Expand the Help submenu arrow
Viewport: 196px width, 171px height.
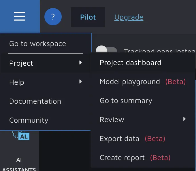(x=80, y=82)
